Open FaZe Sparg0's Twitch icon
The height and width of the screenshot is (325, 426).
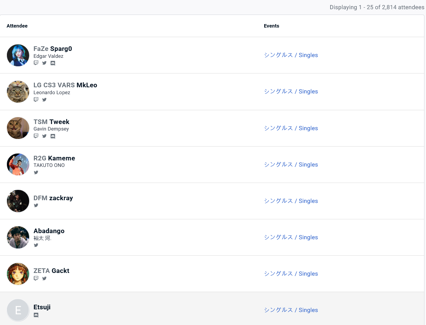pyautogui.click(x=36, y=63)
